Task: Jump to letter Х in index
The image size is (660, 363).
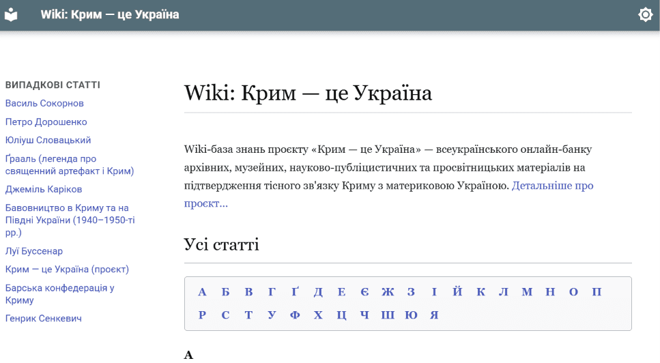Action: [318, 315]
